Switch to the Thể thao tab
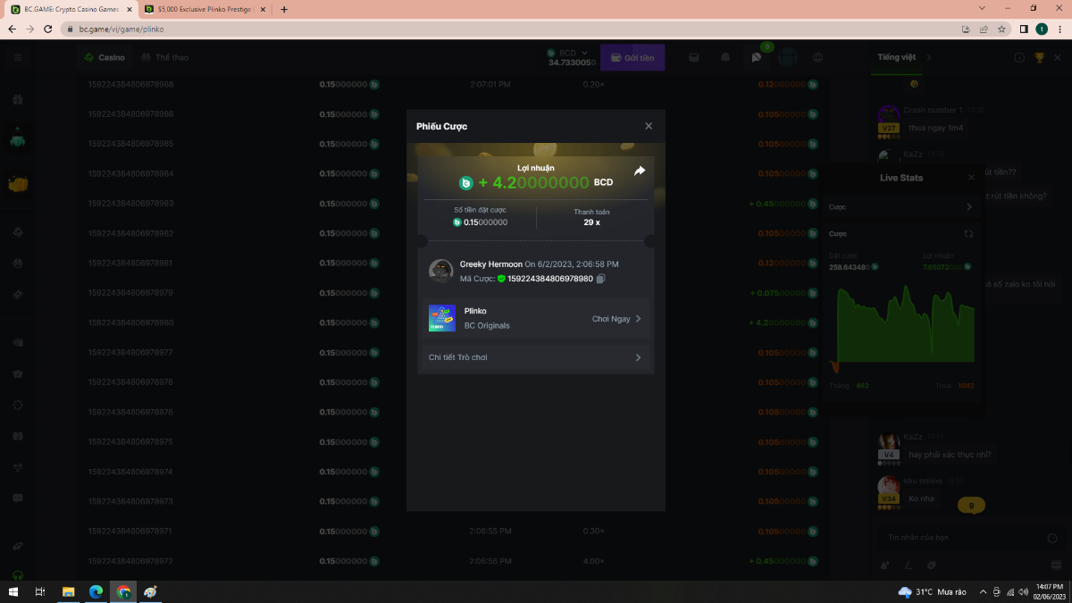The height and width of the screenshot is (603, 1072). [164, 57]
